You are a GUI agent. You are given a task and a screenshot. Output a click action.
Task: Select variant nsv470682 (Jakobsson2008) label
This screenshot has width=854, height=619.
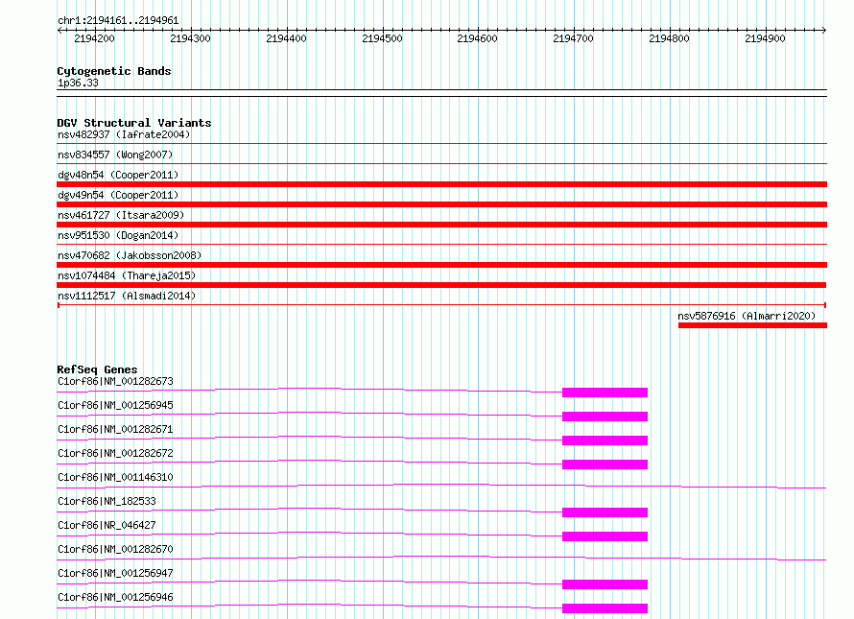130,255
